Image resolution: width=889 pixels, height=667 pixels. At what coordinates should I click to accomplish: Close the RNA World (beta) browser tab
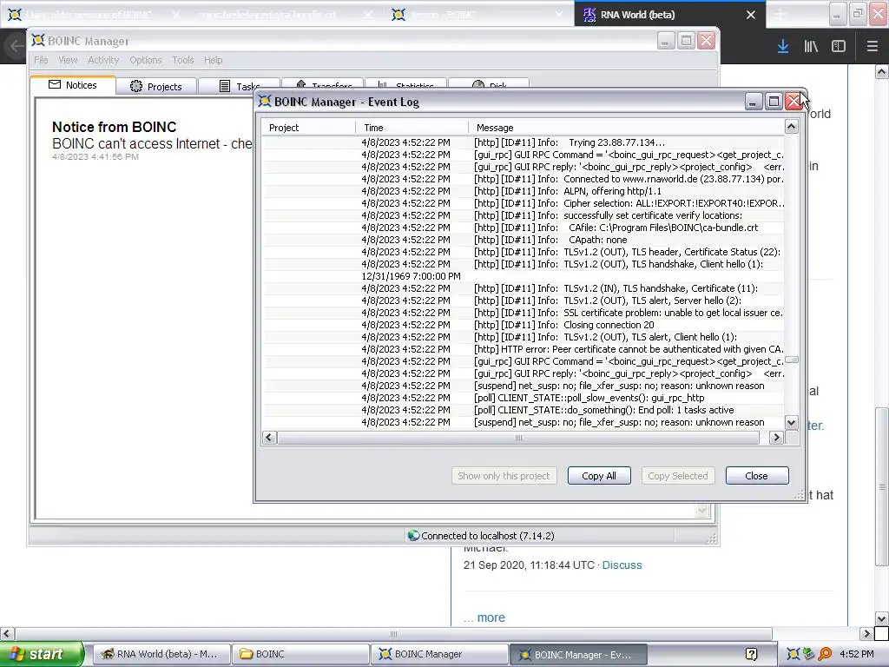[751, 15]
